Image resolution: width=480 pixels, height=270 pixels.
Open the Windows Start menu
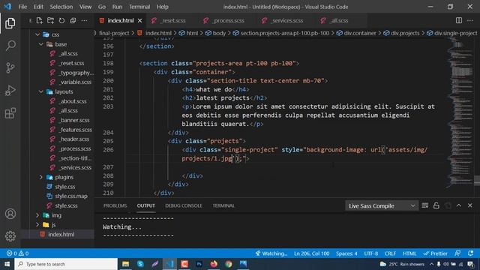(x=7, y=264)
